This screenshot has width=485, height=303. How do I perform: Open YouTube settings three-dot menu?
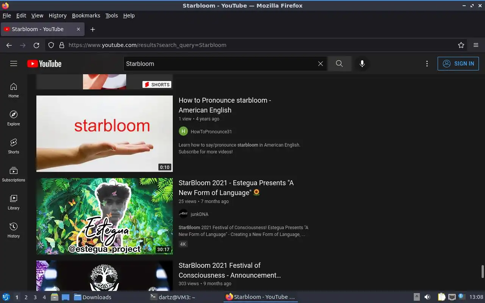coord(427,64)
